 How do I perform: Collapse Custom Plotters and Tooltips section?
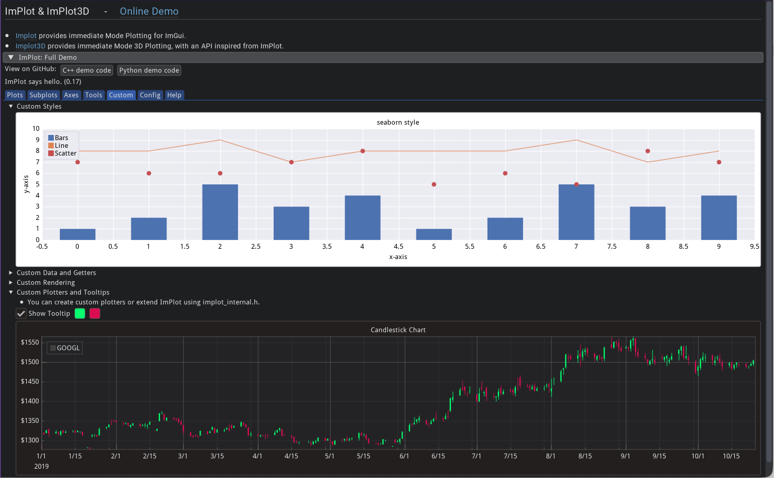pyautogui.click(x=11, y=293)
